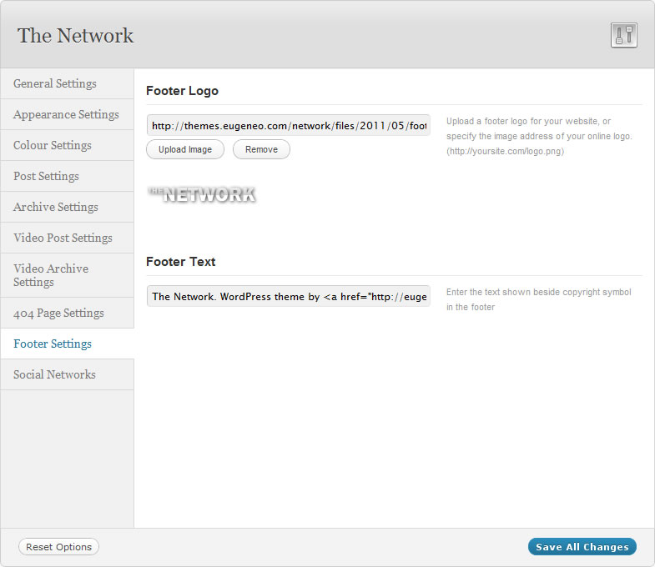Switch to Appearance Settings tab
The height and width of the screenshot is (567, 655).
(66, 114)
